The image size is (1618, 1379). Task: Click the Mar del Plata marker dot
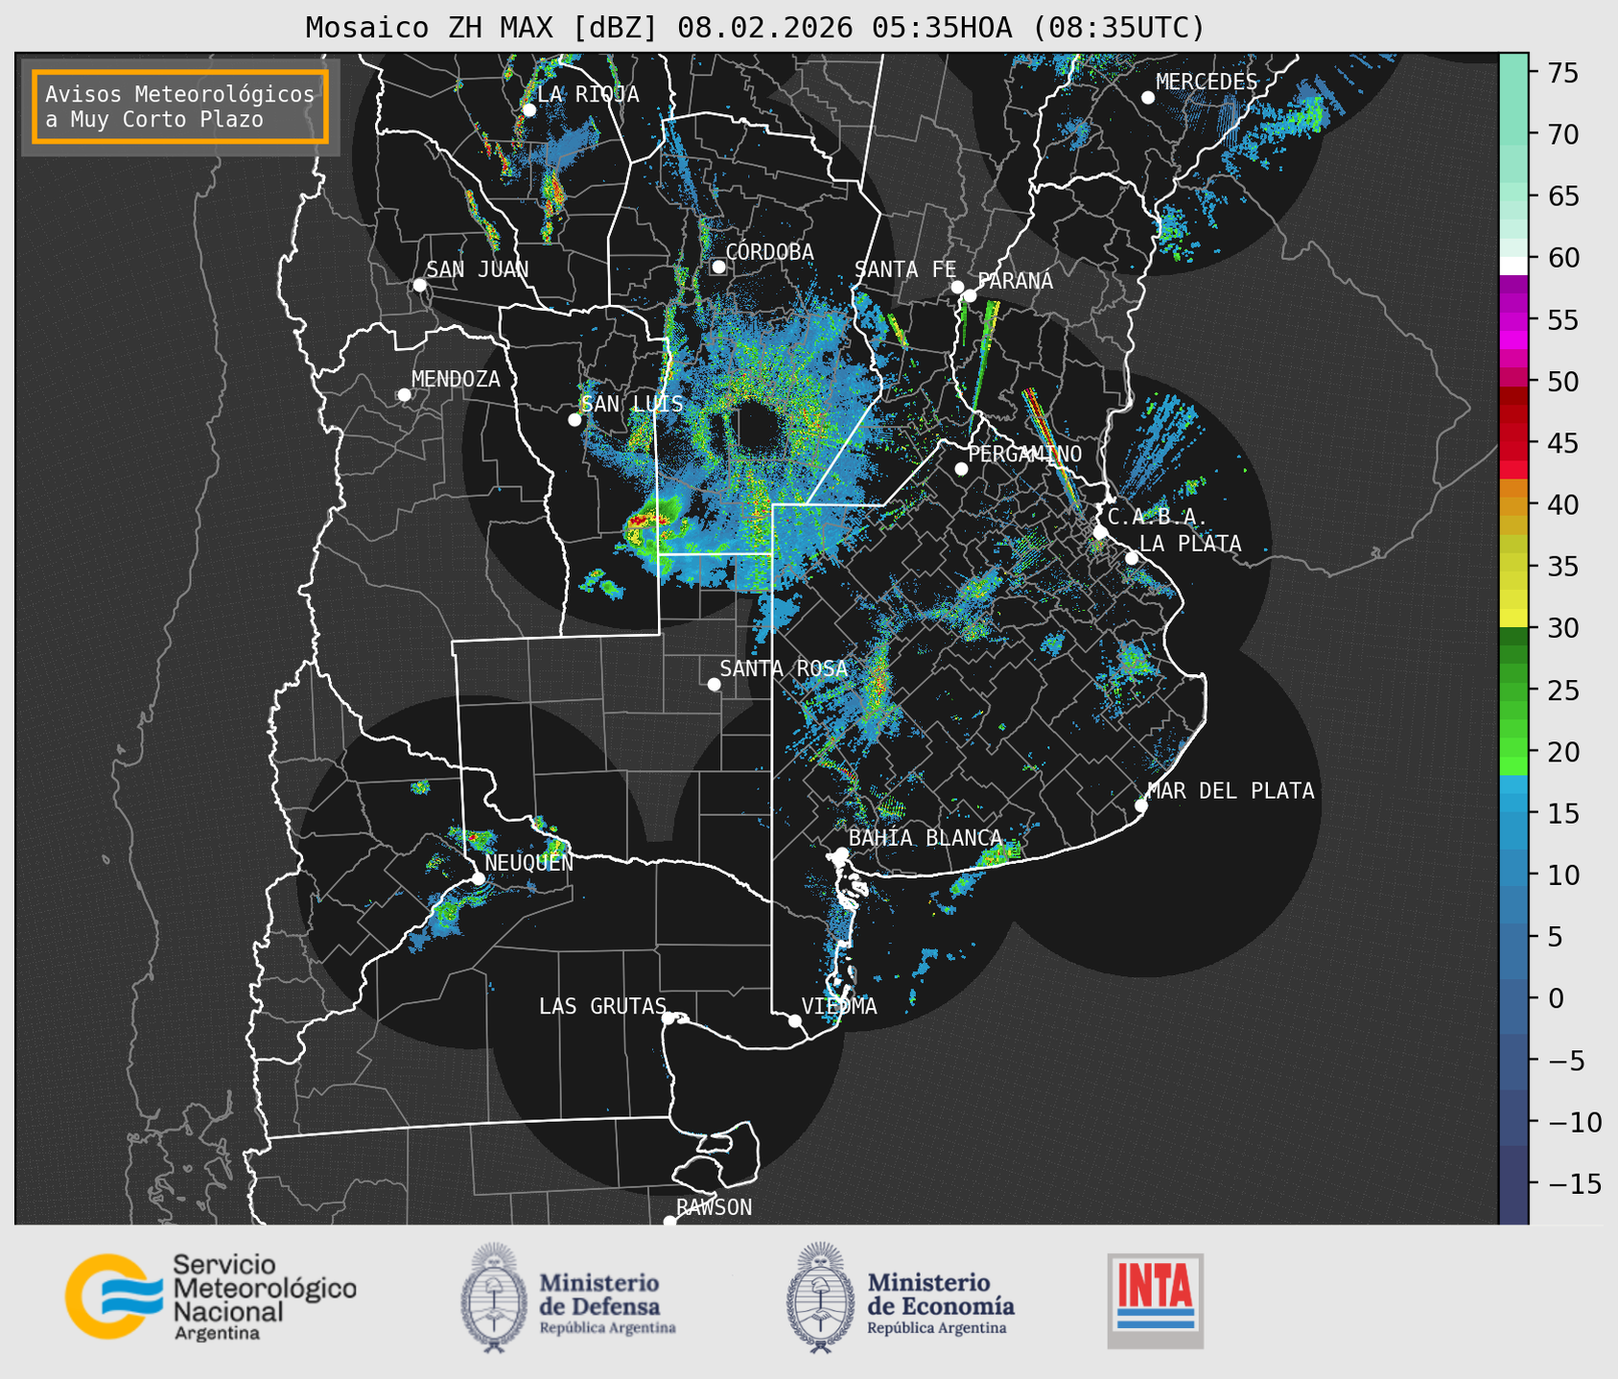pos(1140,806)
